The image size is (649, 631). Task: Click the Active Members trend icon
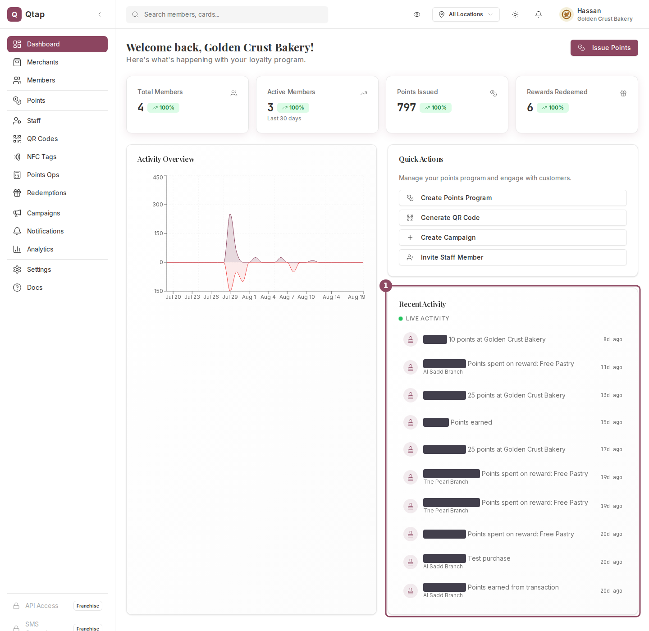(x=364, y=93)
